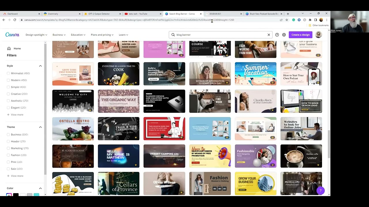Select the Fashion theme filter
This screenshot has width=369, height=207.
coord(8,155)
